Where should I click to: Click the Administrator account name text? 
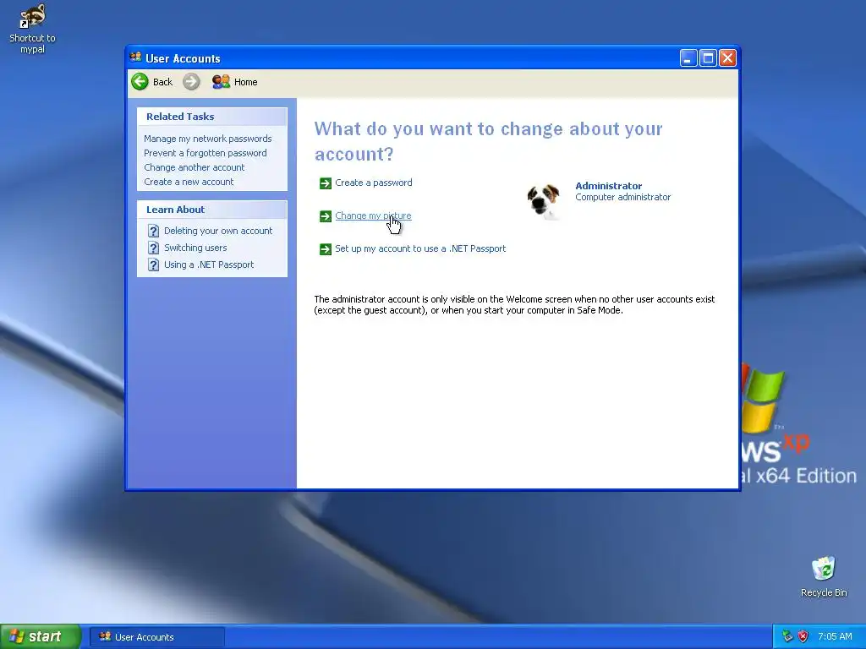pos(609,186)
